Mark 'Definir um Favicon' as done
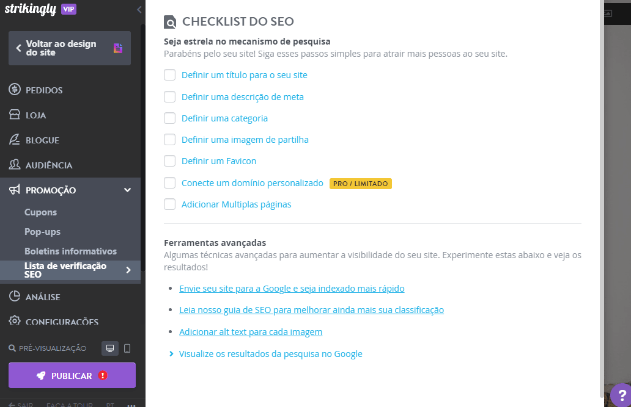The image size is (631, 407). (169, 161)
